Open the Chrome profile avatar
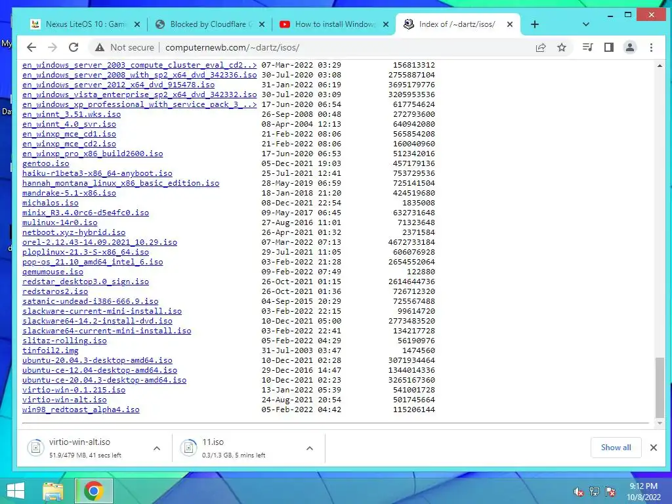This screenshot has width=672, height=504. 629,47
